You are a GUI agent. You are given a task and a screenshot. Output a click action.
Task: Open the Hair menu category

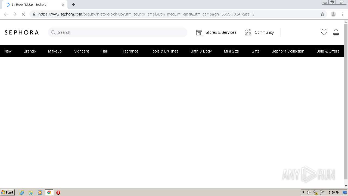(x=105, y=51)
